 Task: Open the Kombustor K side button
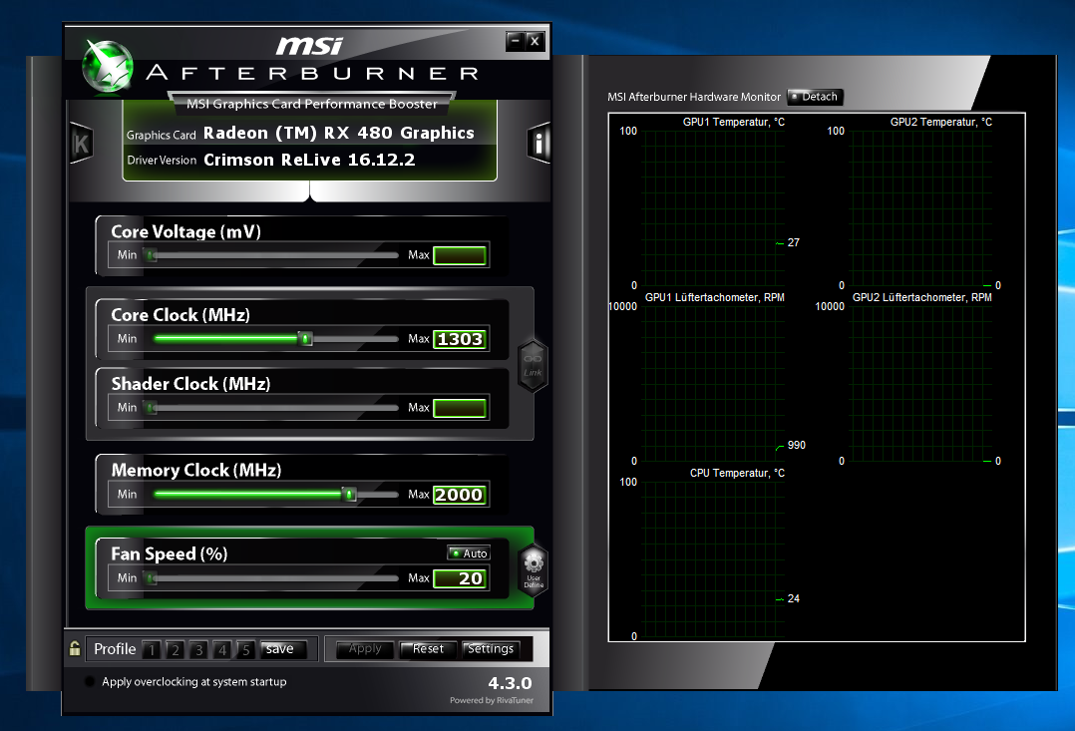click(81, 144)
